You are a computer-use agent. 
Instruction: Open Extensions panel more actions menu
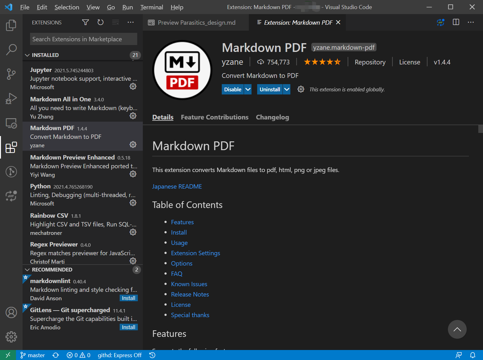(131, 22)
